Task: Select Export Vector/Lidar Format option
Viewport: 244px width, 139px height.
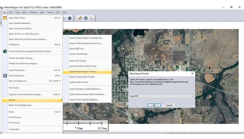Action: (83, 77)
